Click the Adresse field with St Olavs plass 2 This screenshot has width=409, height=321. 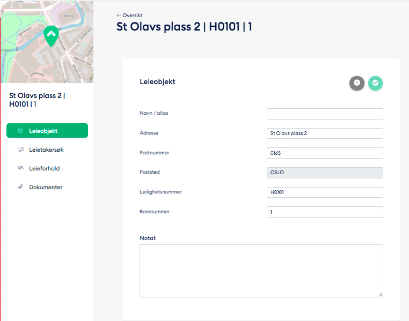click(x=325, y=133)
